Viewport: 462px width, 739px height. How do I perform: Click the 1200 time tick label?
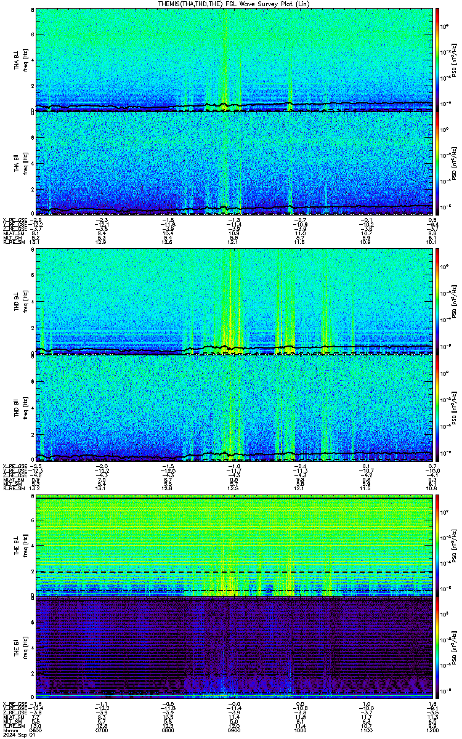coord(432,730)
